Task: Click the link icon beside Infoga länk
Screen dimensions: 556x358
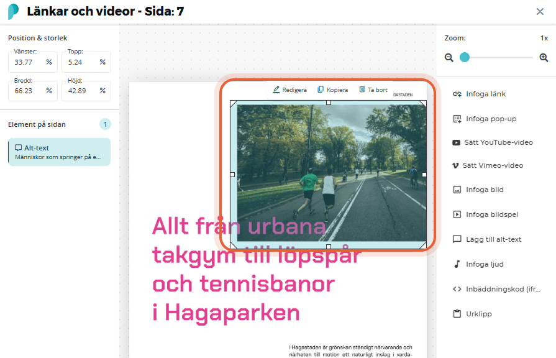Action: pyautogui.click(x=457, y=94)
